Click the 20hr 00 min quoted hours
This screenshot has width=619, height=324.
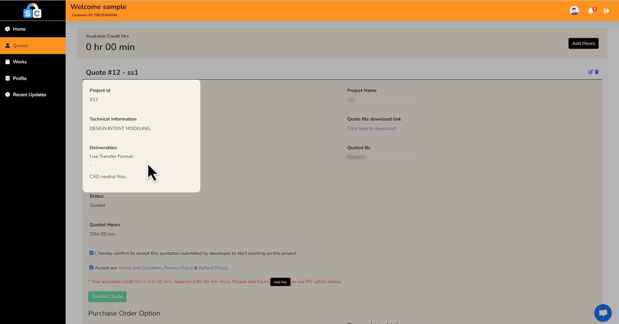[x=103, y=234]
